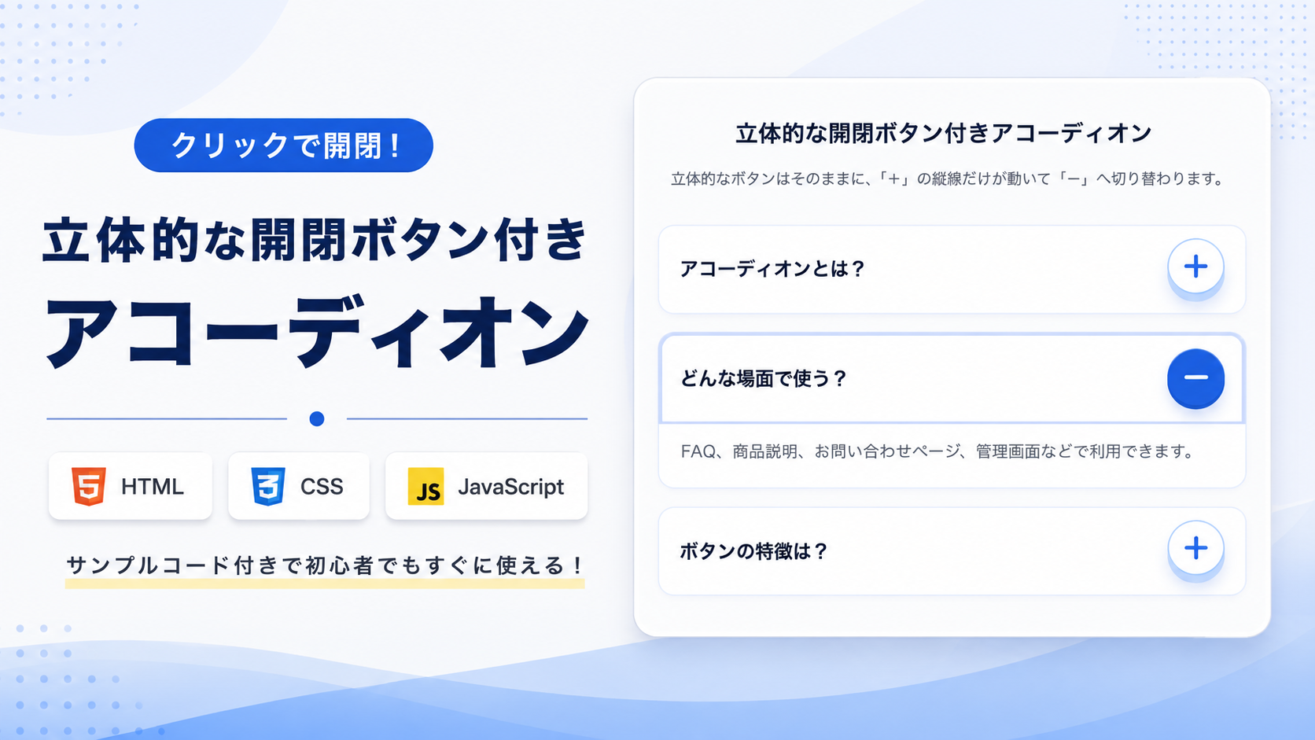The width and height of the screenshot is (1315, 740).
Task: Collapse the どんな場面で使う？ accordion row
Action: (x=952, y=379)
